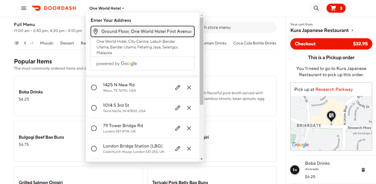This screenshot has width=376, height=184.
Task: Remove the 1014 S 3rd St address
Action: pos(189,108)
